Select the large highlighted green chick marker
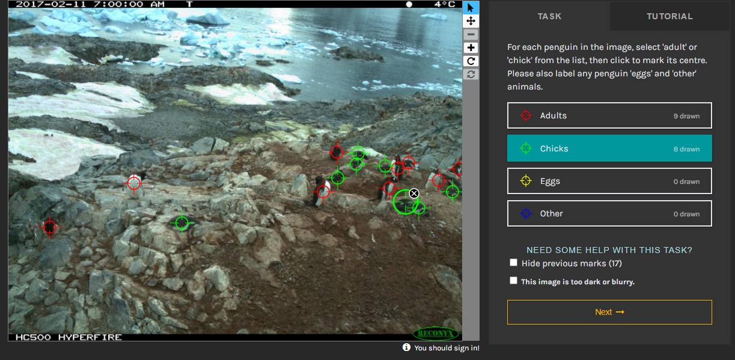 404,201
